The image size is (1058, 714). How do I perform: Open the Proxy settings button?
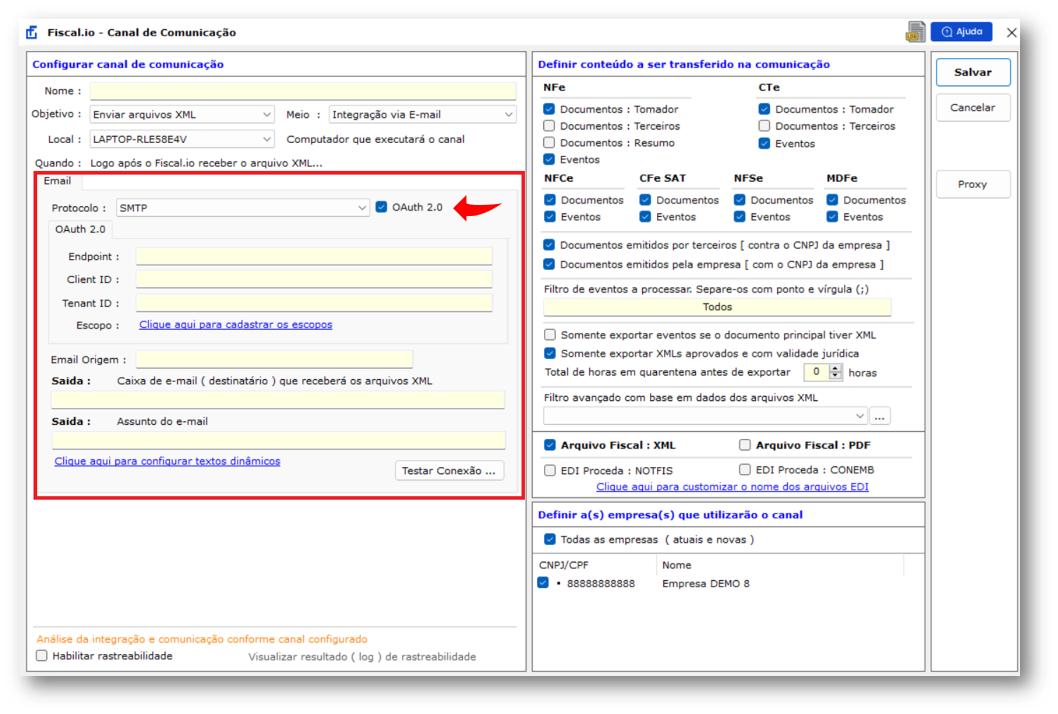pyautogui.click(x=973, y=184)
